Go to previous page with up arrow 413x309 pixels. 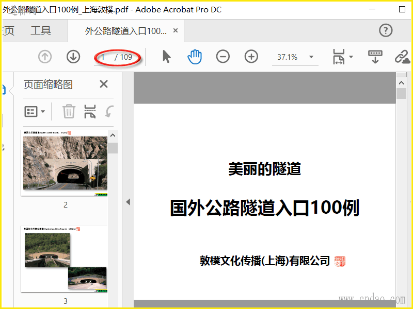tap(45, 57)
